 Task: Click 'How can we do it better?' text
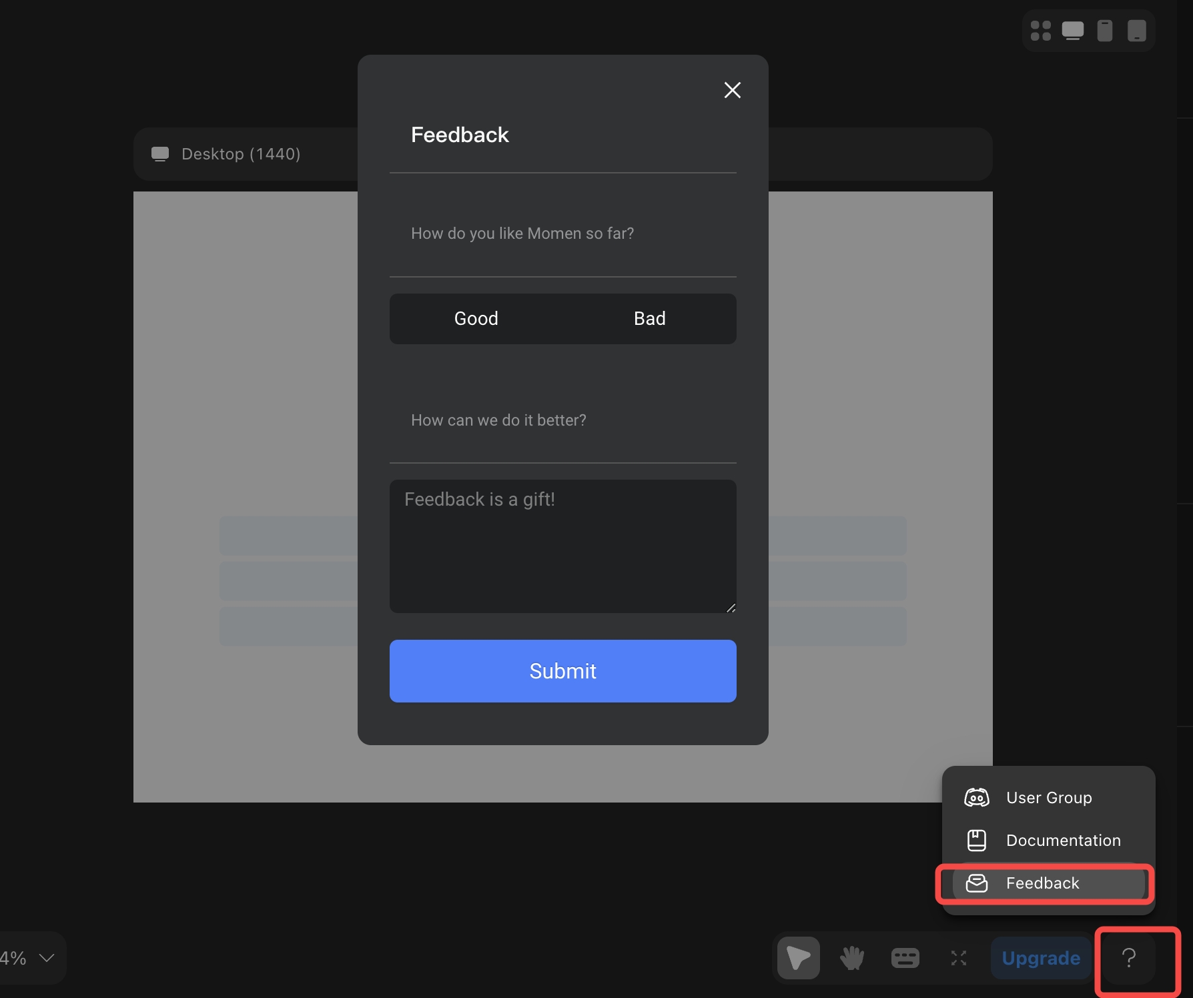click(x=498, y=420)
